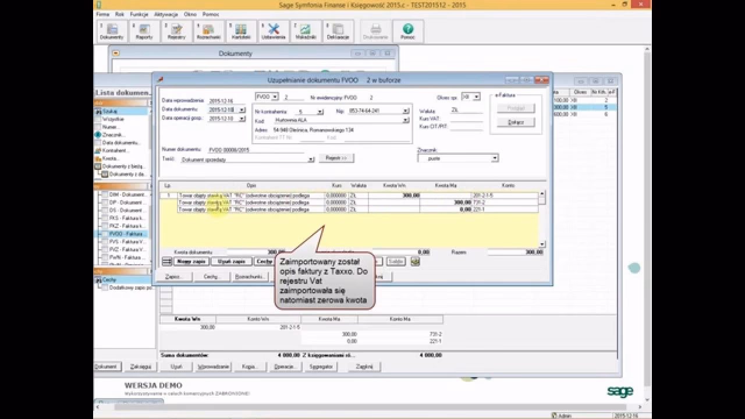Open the Kartoteki toolbar icon
Image resolution: width=745 pixels, height=419 pixels.
(x=241, y=31)
